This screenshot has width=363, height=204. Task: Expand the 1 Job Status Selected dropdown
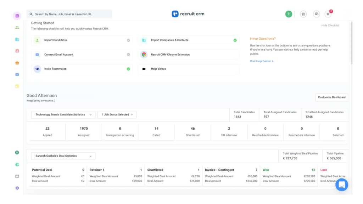117,114
